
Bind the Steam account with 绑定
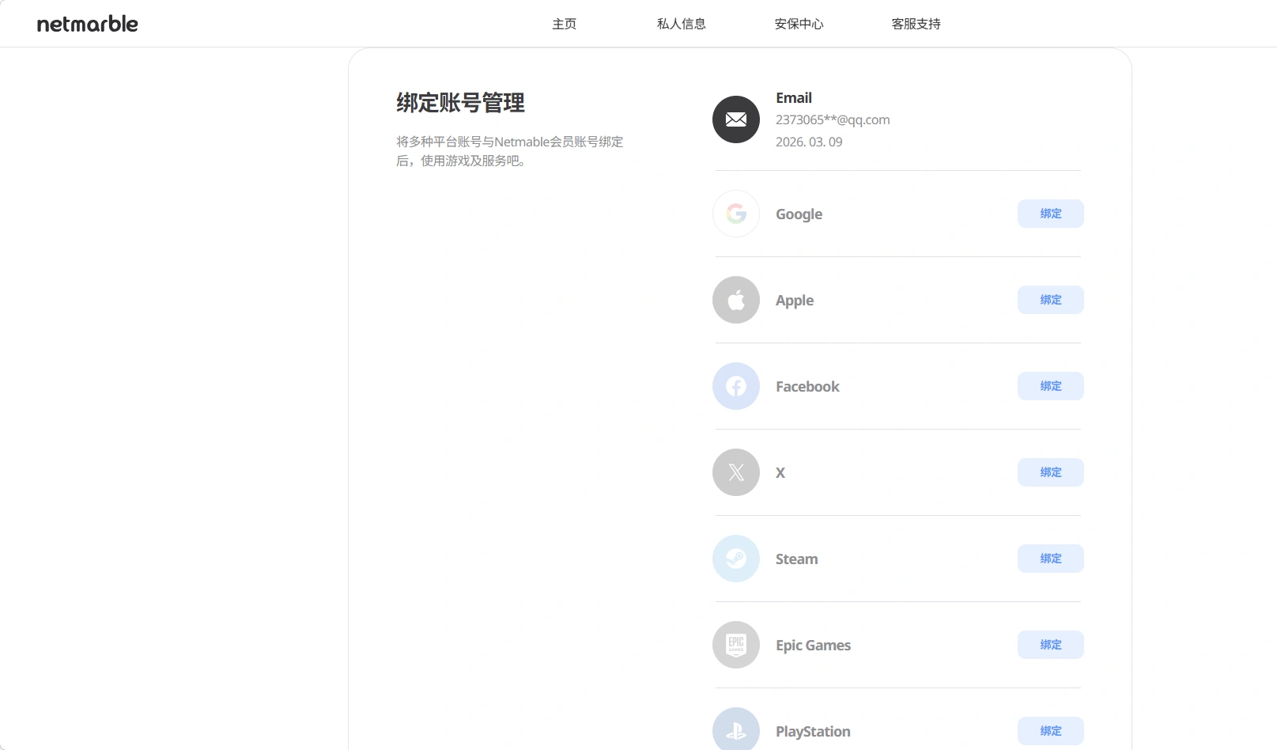[1051, 559]
